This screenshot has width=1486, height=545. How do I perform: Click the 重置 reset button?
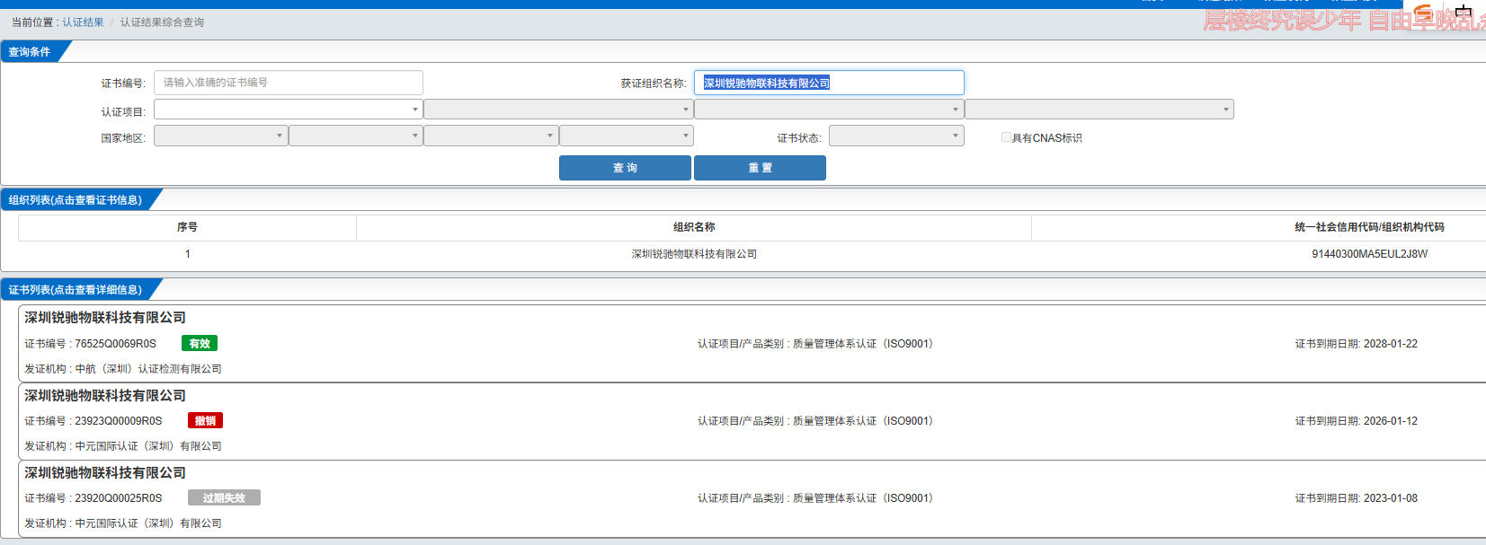(760, 168)
